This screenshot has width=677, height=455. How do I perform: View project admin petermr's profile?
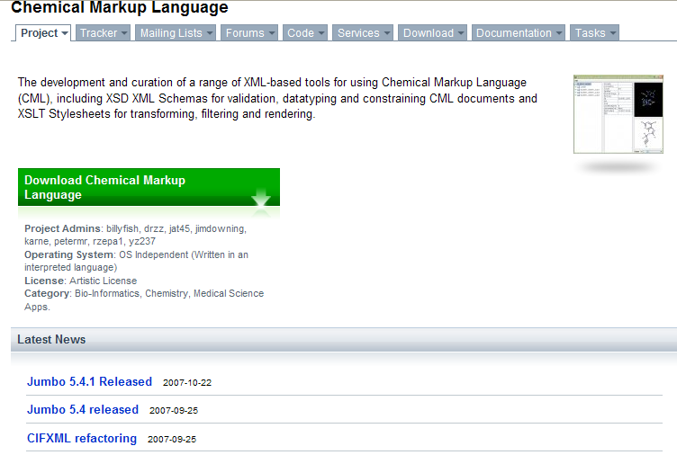click(x=75, y=242)
